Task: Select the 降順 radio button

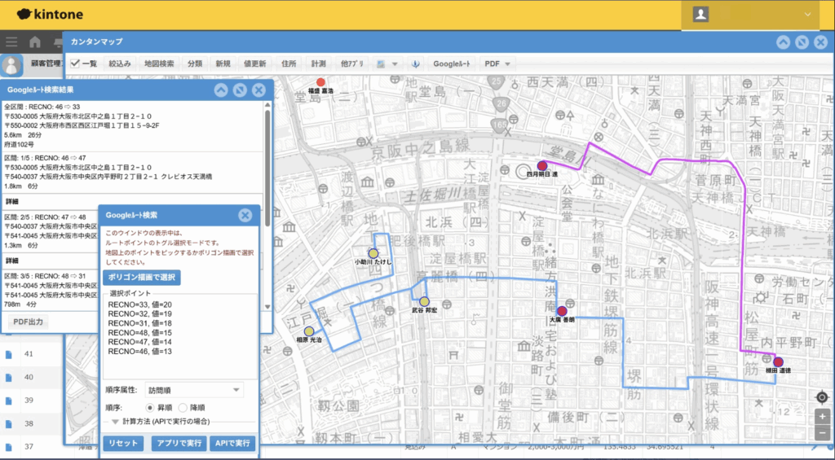Action: [x=183, y=407]
